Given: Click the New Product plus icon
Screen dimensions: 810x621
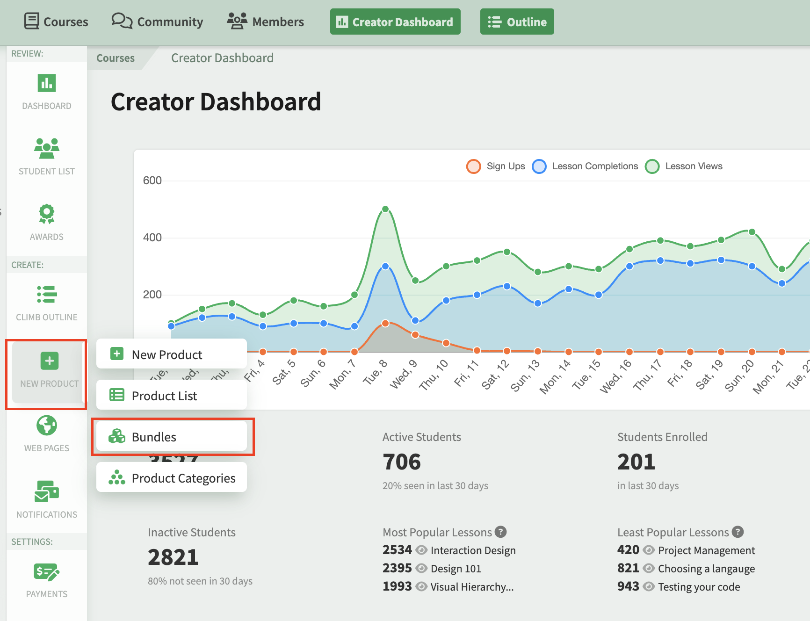Looking at the screenshot, I should point(50,361).
